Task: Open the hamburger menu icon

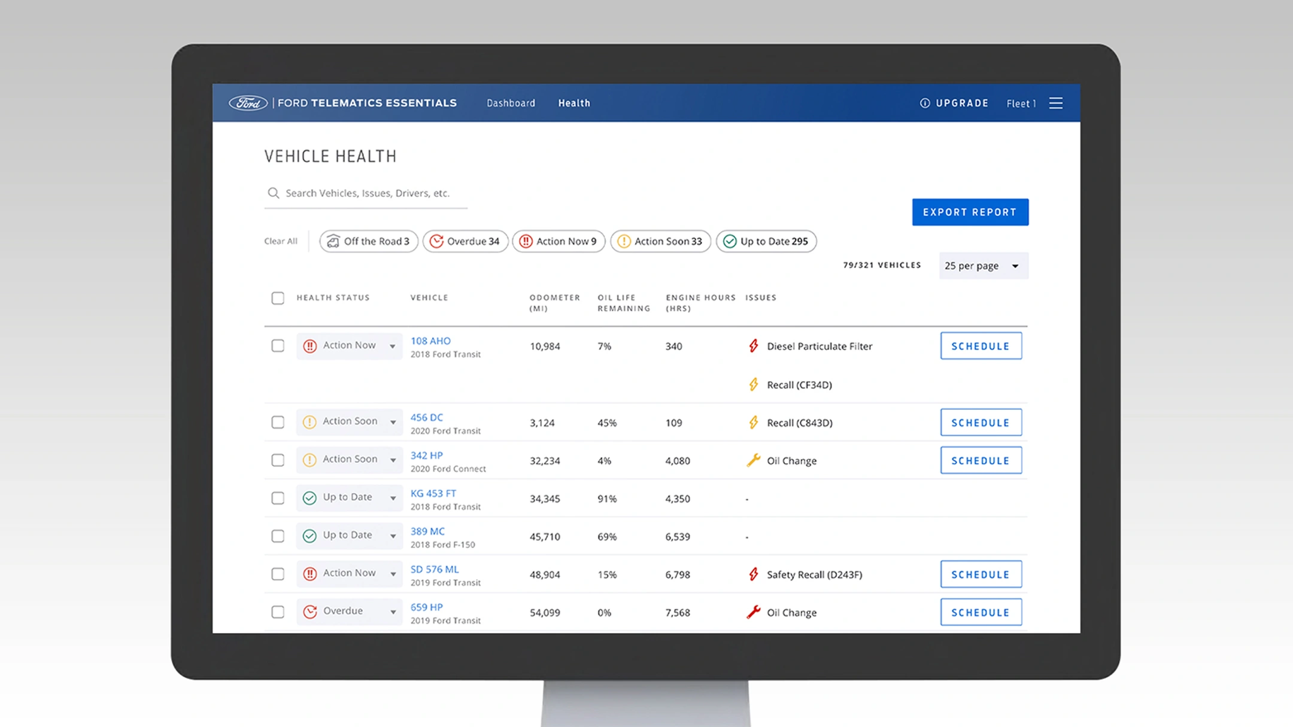Action: pos(1056,103)
